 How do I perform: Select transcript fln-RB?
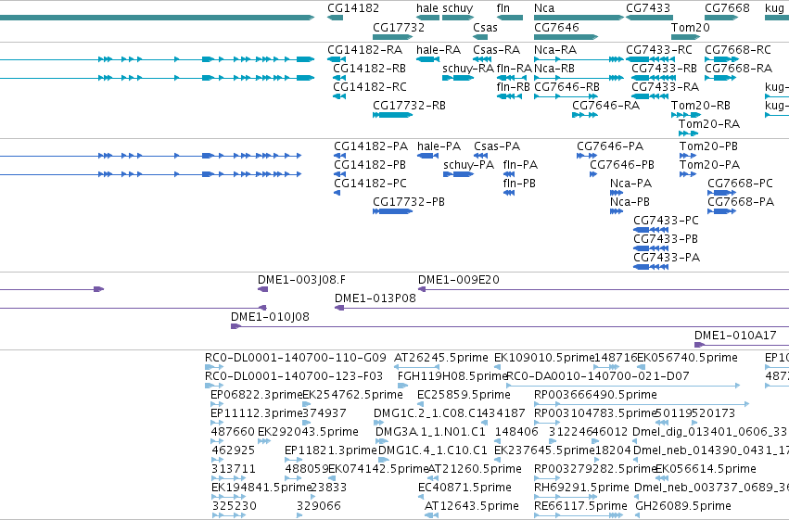point(514,87)
